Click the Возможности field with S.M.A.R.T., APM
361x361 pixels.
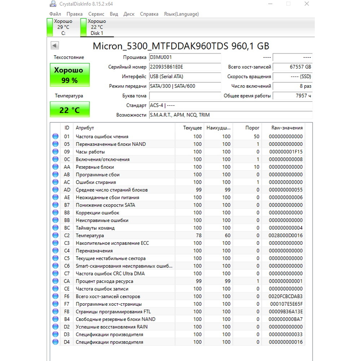coord(231,115)
